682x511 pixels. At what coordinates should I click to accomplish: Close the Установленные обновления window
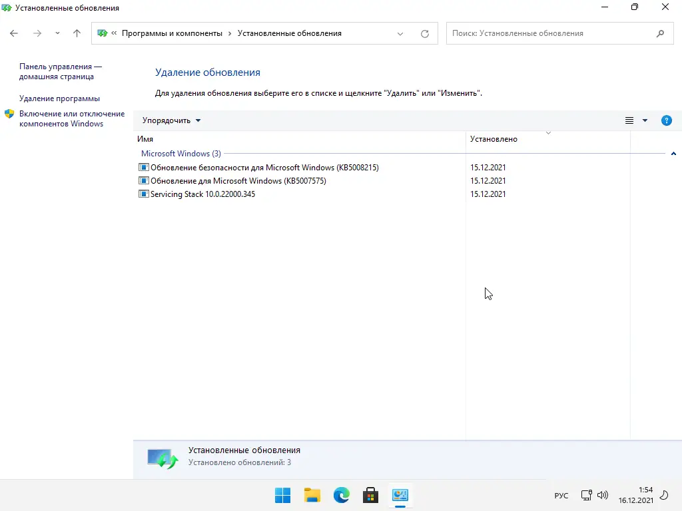coord(665,7)
